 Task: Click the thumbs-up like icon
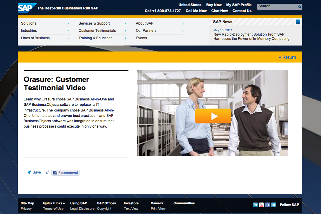click(x=48, y=172)
